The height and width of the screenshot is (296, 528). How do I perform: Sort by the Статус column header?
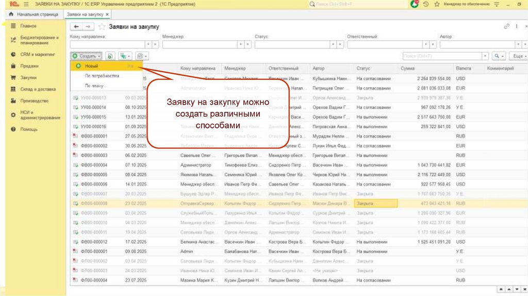376,68
